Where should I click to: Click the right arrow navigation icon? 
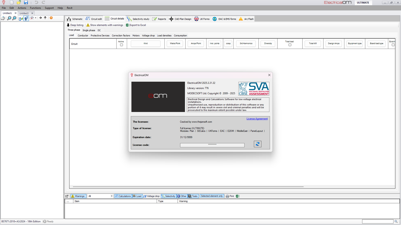[x=40, y=18]
